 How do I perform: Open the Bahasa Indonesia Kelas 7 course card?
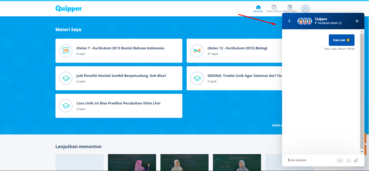click(x=119, y=51)
